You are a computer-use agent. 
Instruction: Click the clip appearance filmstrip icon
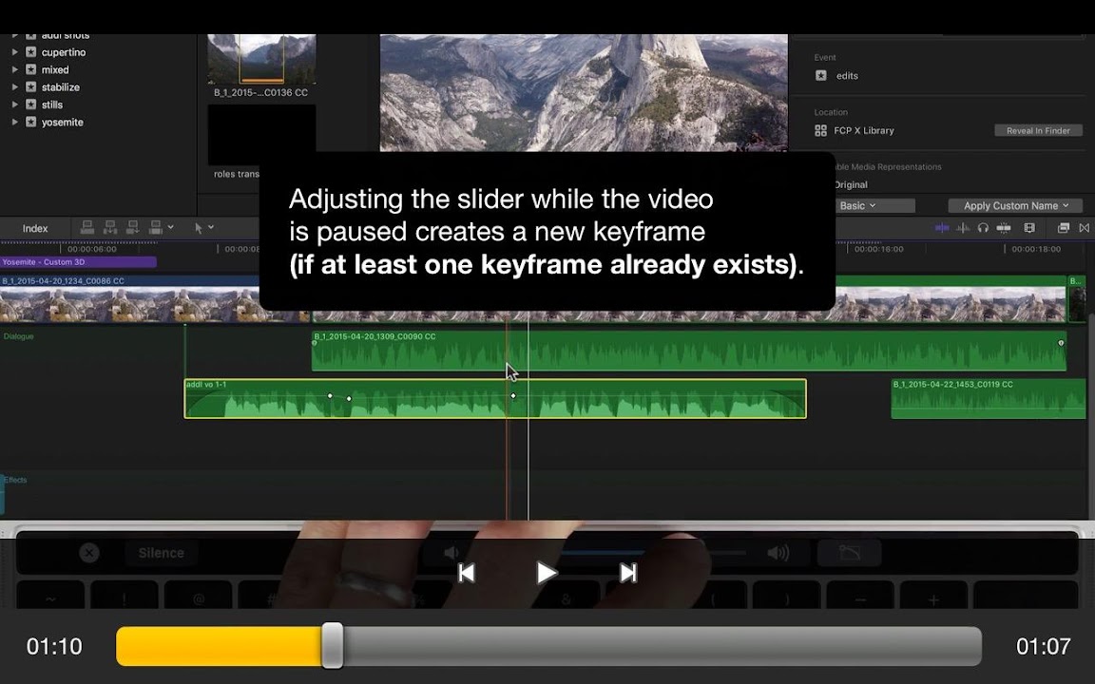click(x=1029, y=228)
